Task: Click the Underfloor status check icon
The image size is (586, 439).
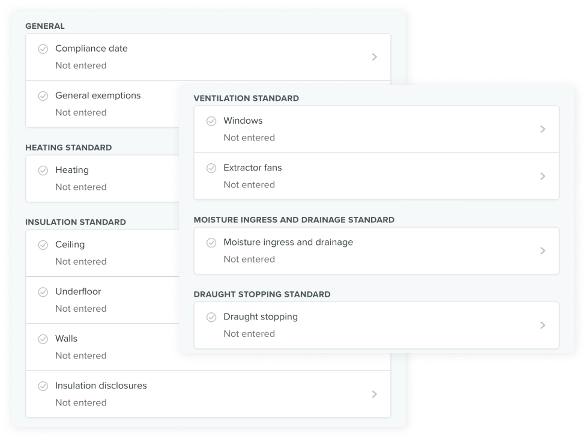Action: point(43,292)
